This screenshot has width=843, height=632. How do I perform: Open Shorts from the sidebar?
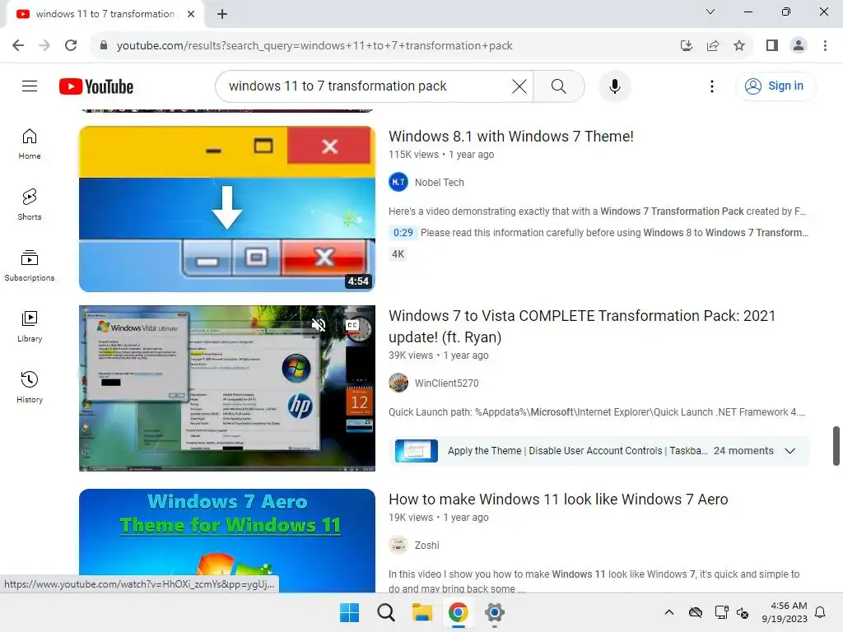click(x=30, y=205)
